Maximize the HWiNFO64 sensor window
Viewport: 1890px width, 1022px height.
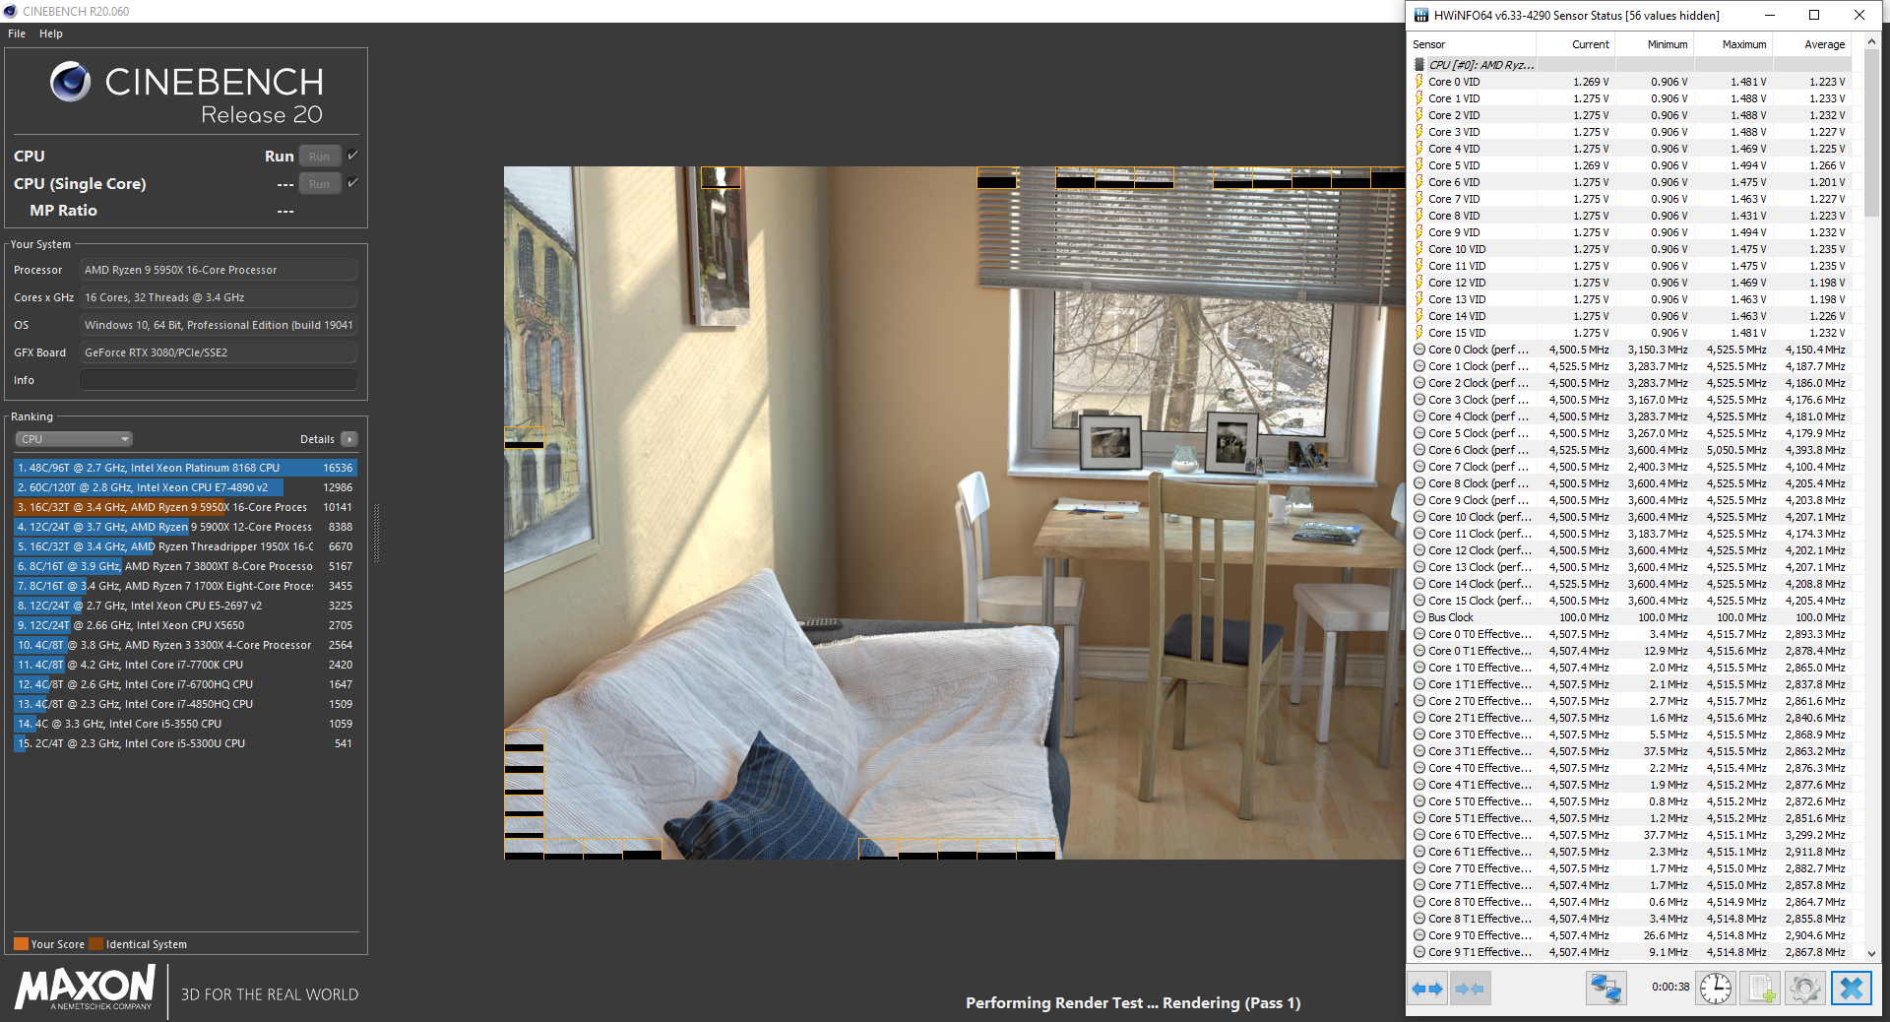click(1814, 15)
